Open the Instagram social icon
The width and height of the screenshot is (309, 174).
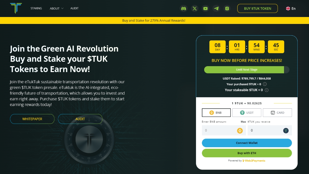click(x=227, y=8)
